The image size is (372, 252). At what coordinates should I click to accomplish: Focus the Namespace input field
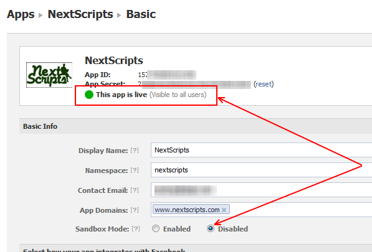(x=261, y=170)
